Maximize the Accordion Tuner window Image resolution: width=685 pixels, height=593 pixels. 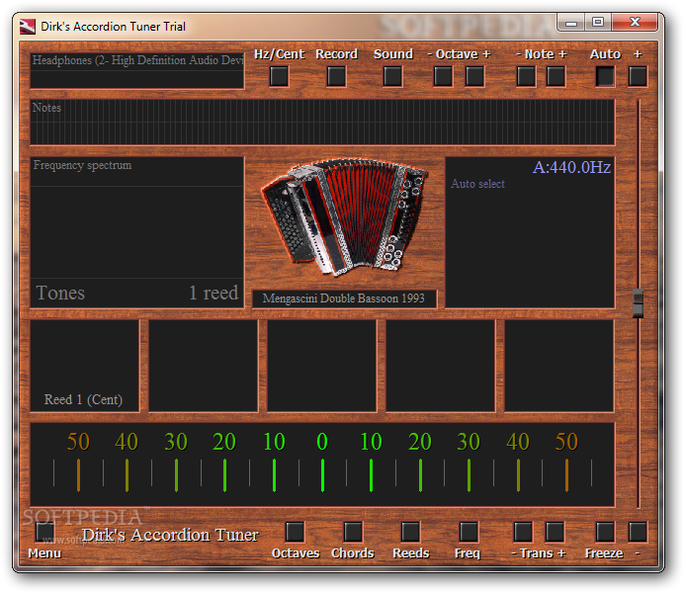(598, 23)
